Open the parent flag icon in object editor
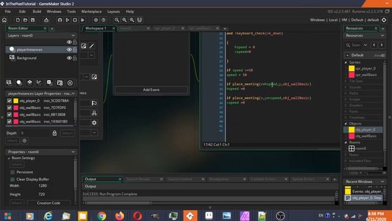This screenshot has width=392, height=221. [x=94, y=103]
